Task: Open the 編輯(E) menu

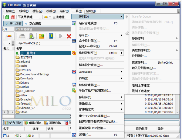Action: click(24, 11)
